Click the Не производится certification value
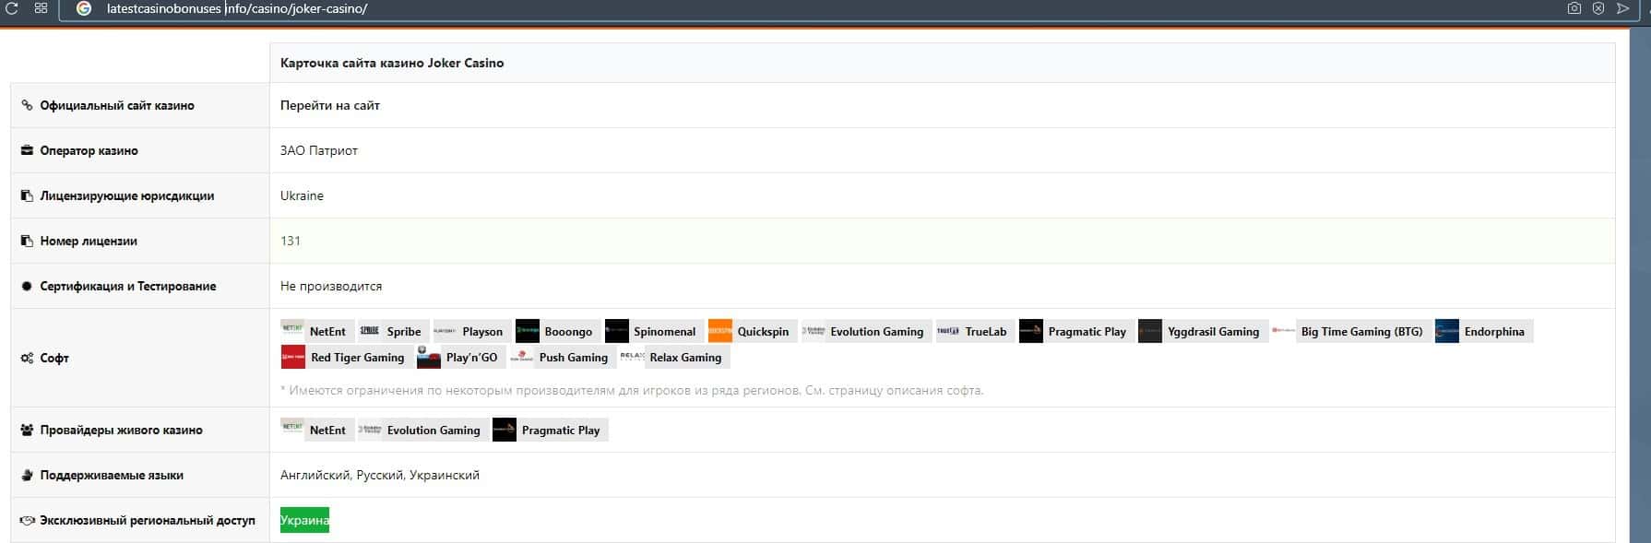 click(x=331, y=286)
